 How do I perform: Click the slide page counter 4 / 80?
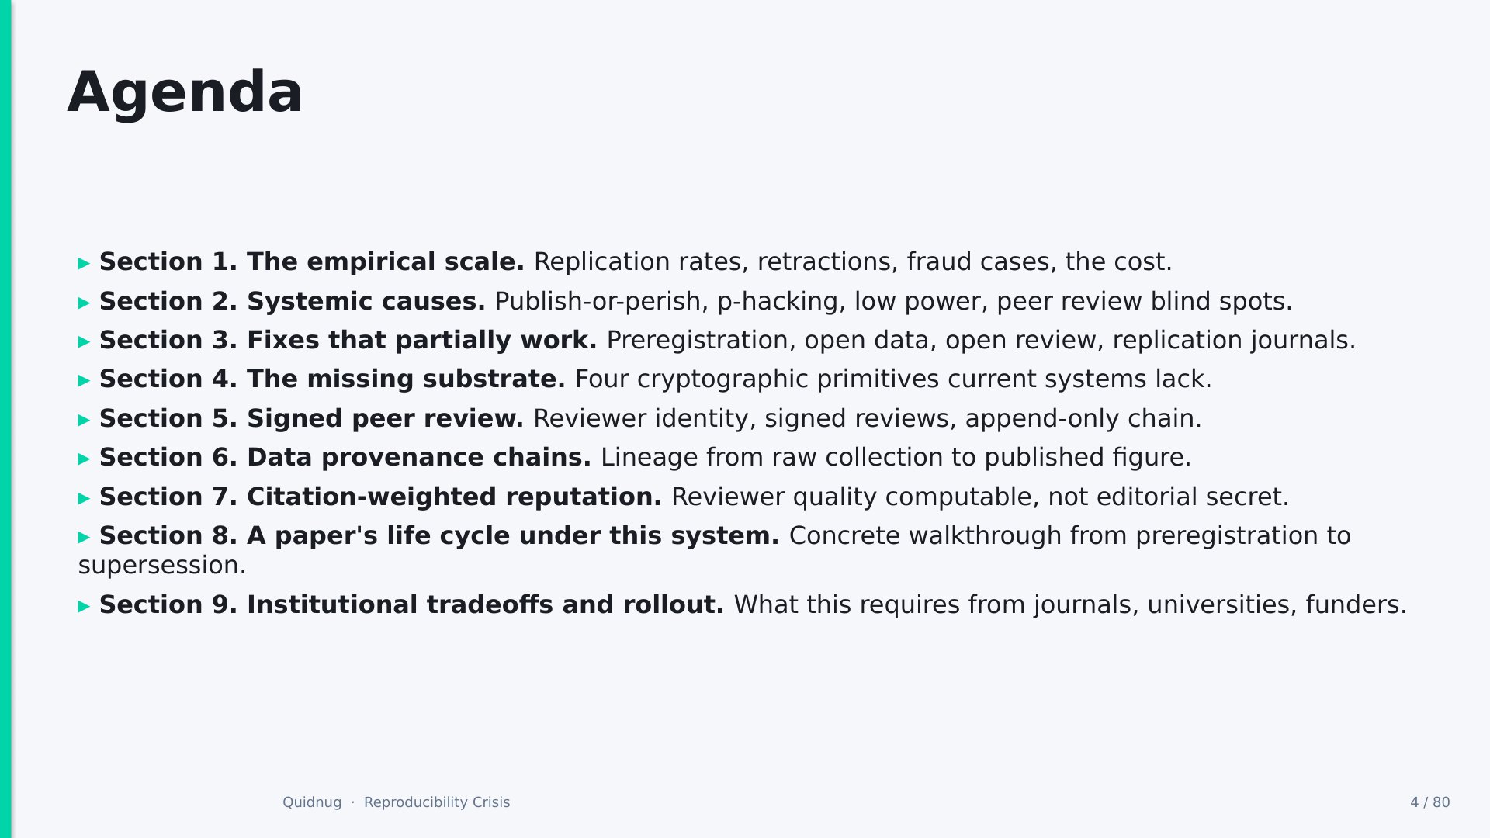(x=1430, y=802)
